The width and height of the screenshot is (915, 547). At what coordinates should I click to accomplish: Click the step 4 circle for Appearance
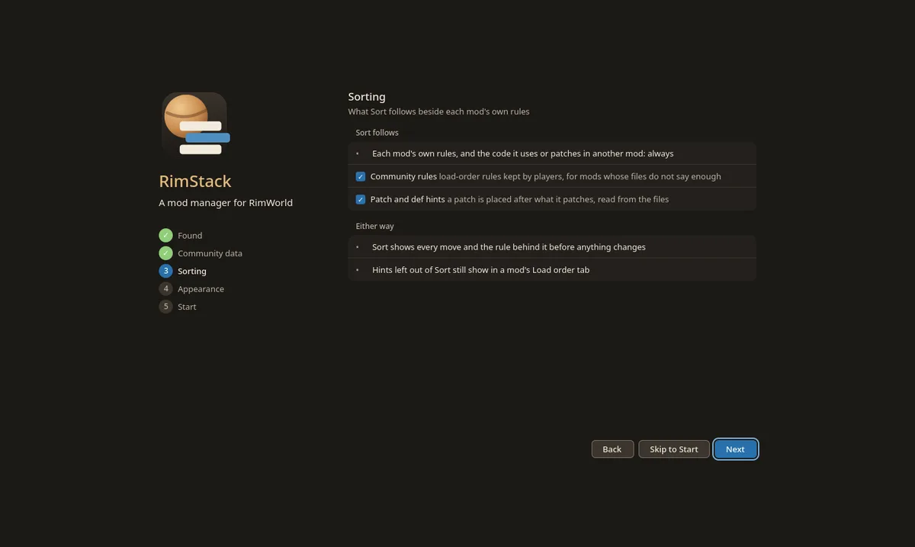165,288
